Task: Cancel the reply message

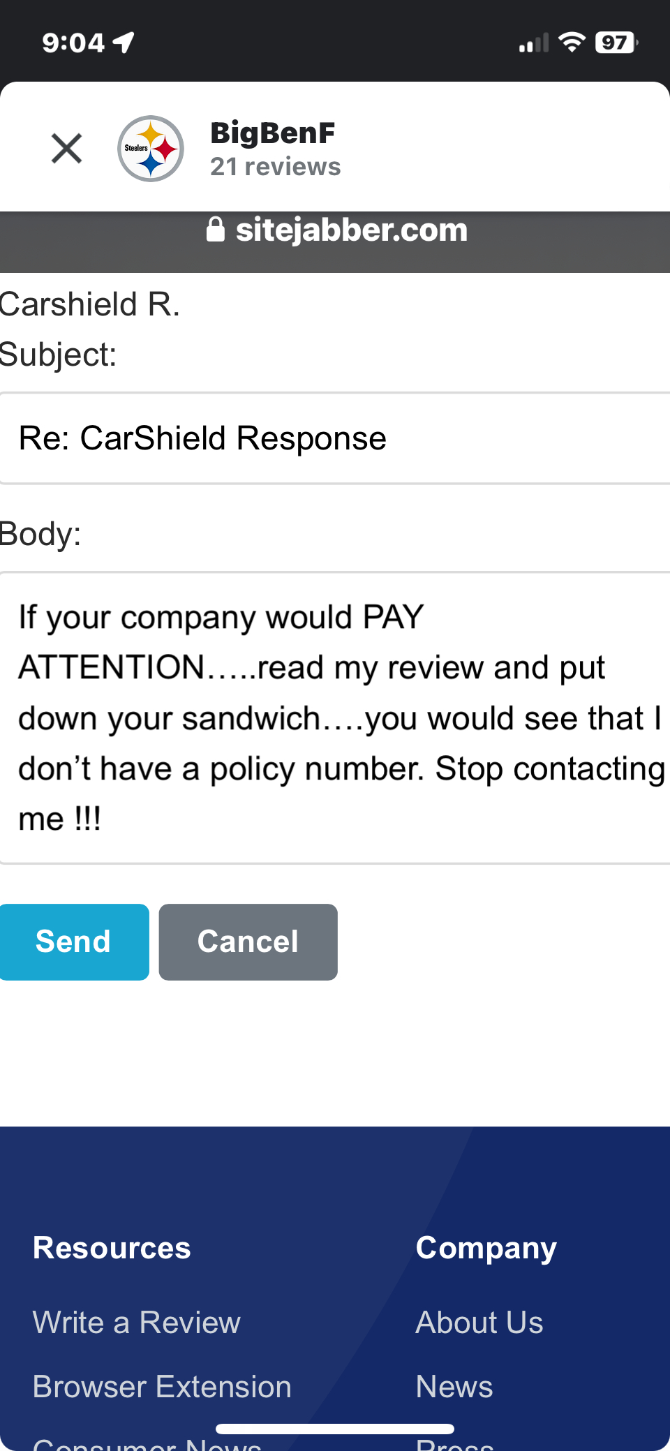Action: (x=248, y=941)
